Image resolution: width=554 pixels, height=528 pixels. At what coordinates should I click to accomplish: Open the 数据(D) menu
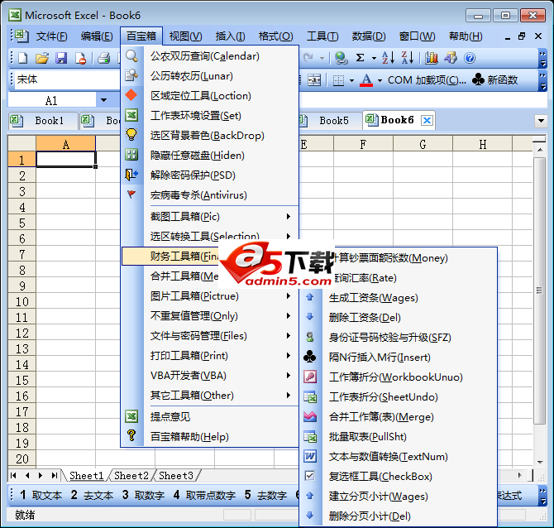point(369,36)
